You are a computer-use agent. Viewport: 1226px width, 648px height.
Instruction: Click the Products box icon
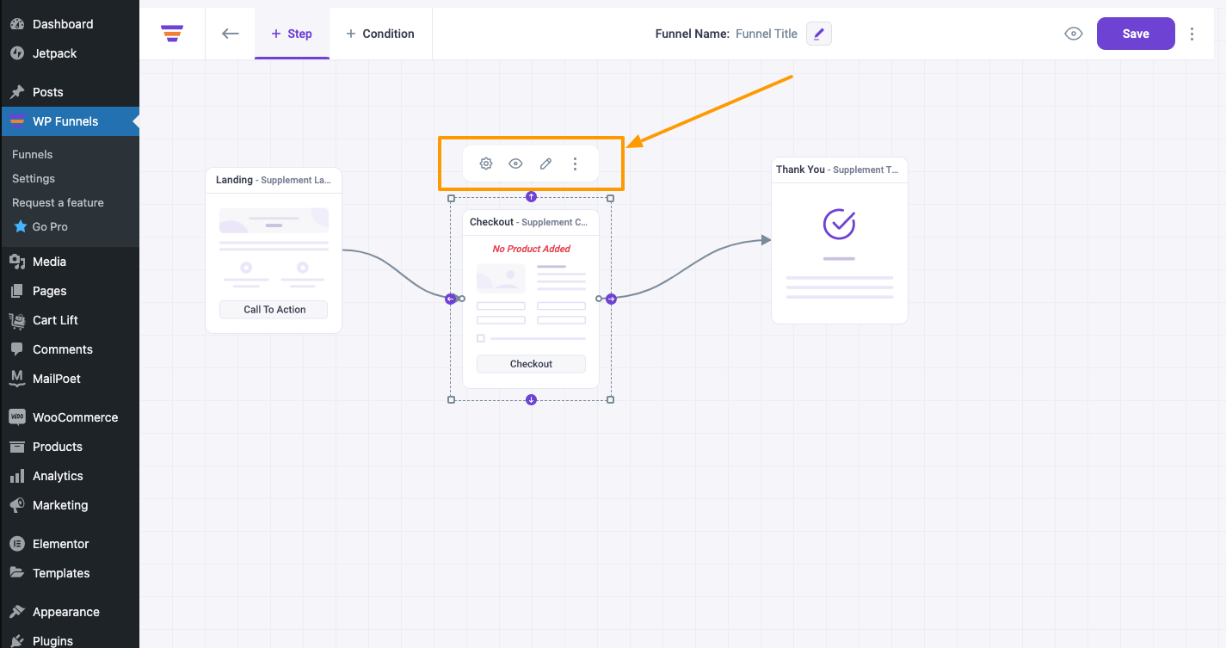click(17, 447)
